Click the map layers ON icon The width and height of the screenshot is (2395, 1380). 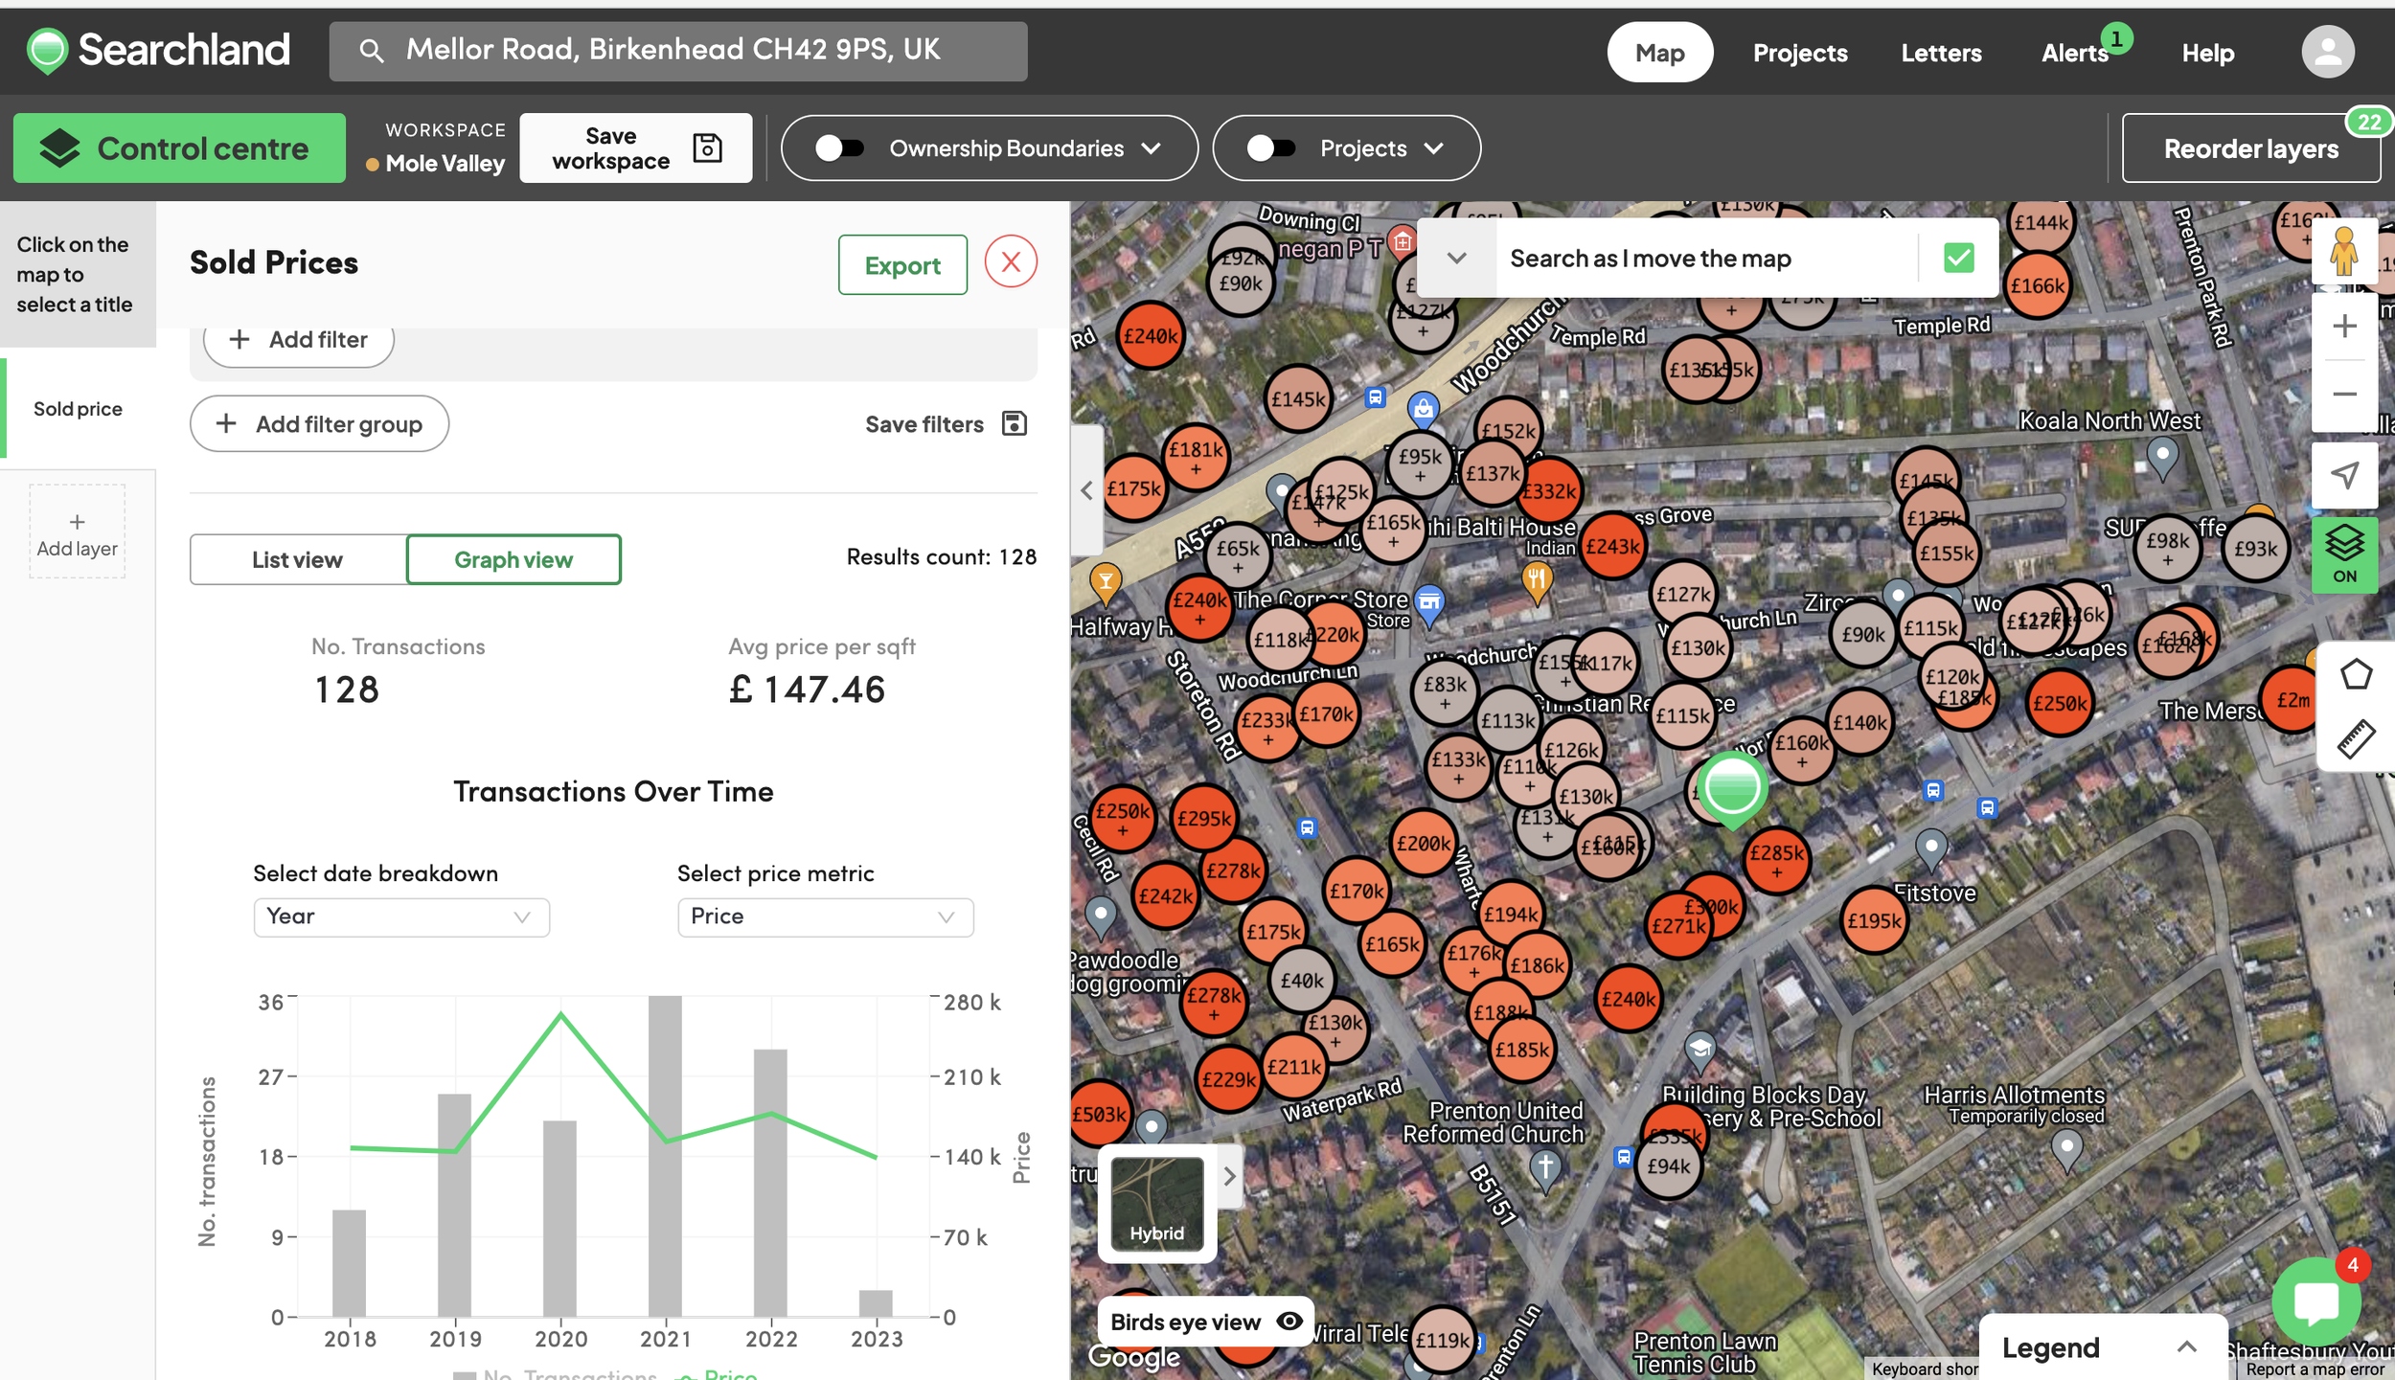(2343, 554)
